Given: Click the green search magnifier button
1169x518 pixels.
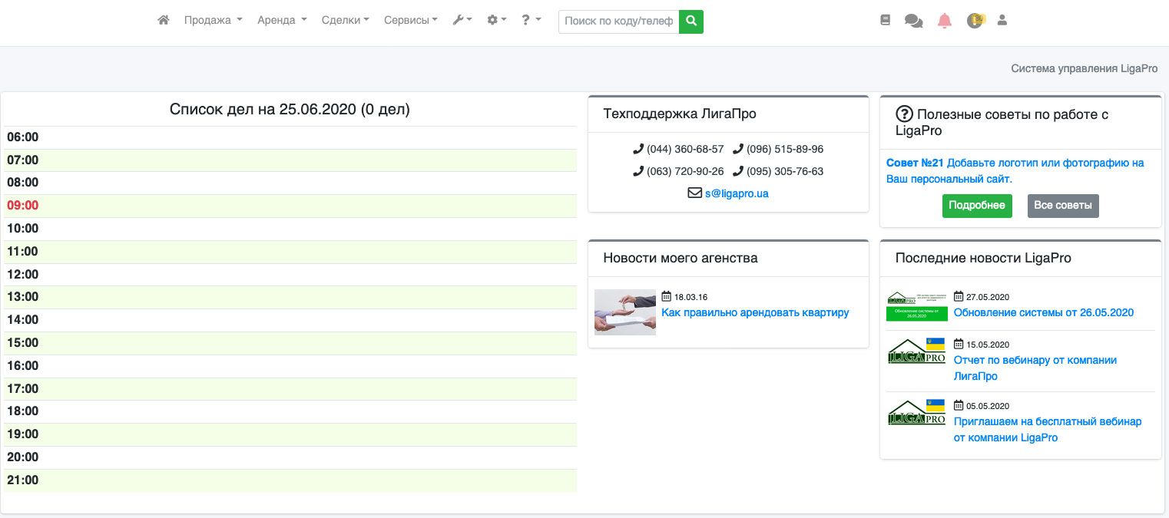Looking at the screenshot, I should click(691, 21).
